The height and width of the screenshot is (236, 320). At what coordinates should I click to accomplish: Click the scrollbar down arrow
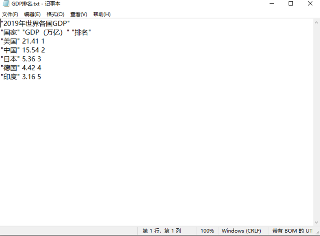(316, 222)
